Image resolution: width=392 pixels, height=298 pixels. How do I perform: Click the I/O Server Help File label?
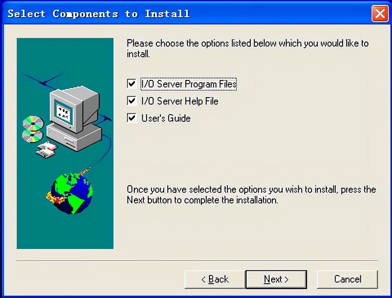pos(180,101)
